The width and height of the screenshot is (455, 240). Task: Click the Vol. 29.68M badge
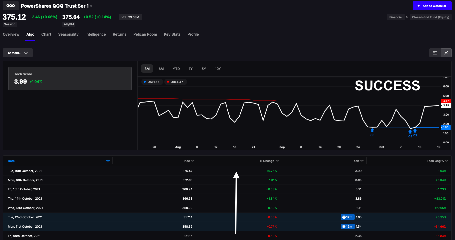click(130, 17)
